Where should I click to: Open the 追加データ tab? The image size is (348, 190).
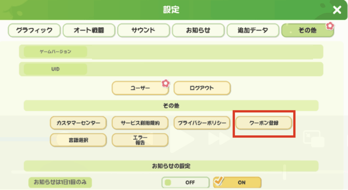tap(253, 30)
